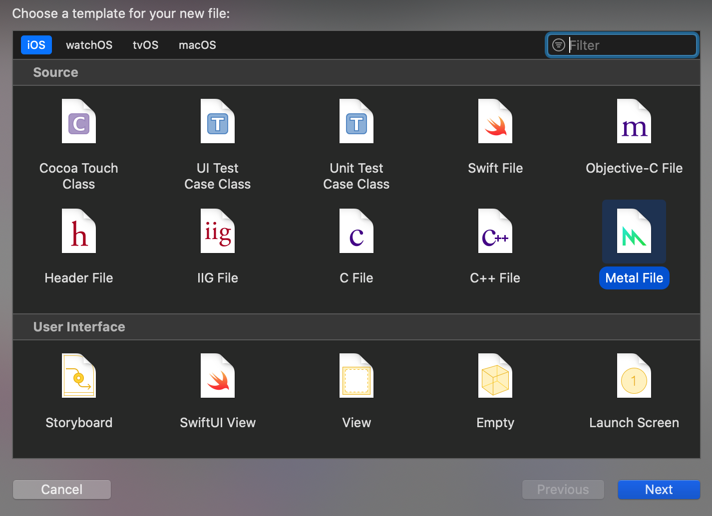Screen dimensions: 712x516
Task: Click the greyed-out Previous button
Action: click(563, 490)
